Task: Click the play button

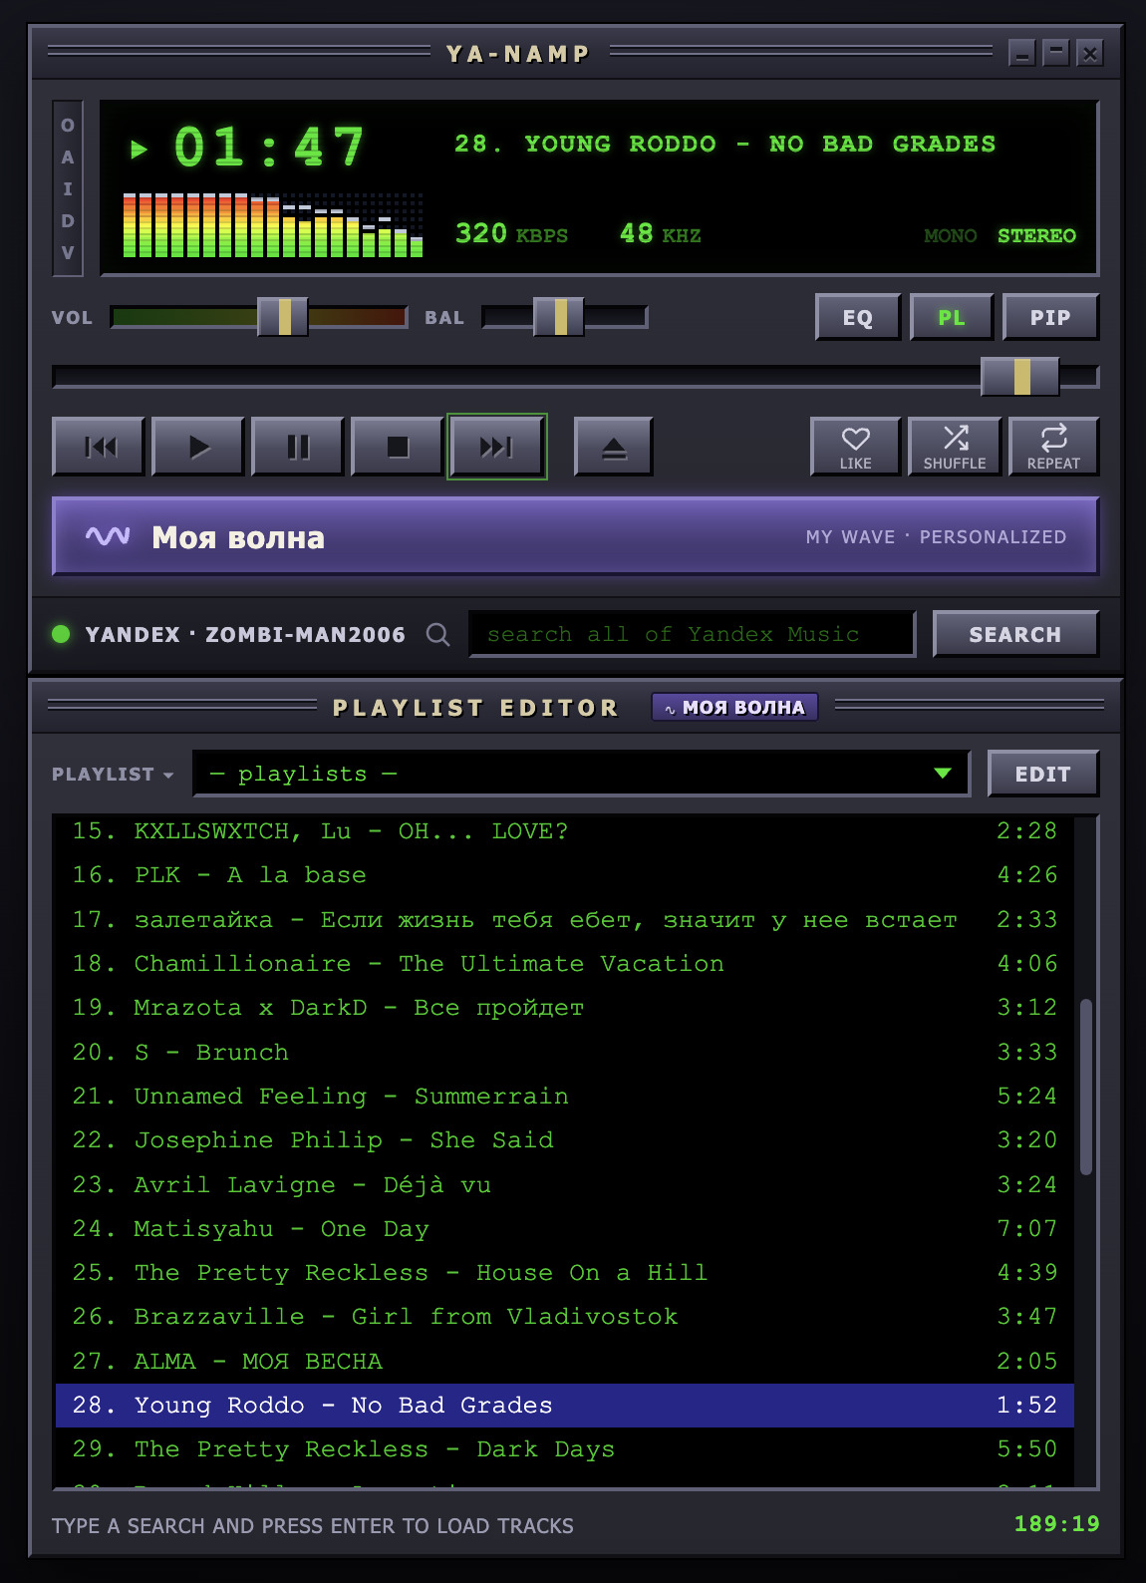Action: click(x=198, y=447)
